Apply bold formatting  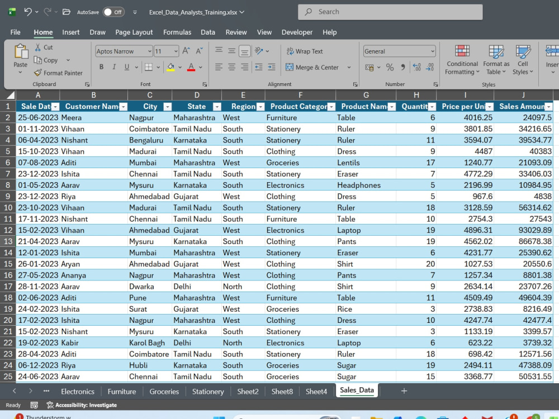click(x=102, y=67)
